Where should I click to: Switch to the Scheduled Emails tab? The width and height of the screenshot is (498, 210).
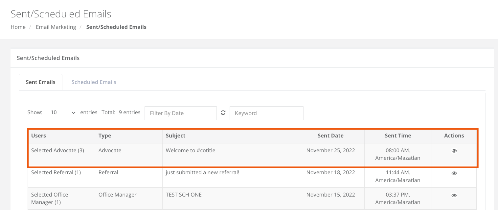pos(94,82)
